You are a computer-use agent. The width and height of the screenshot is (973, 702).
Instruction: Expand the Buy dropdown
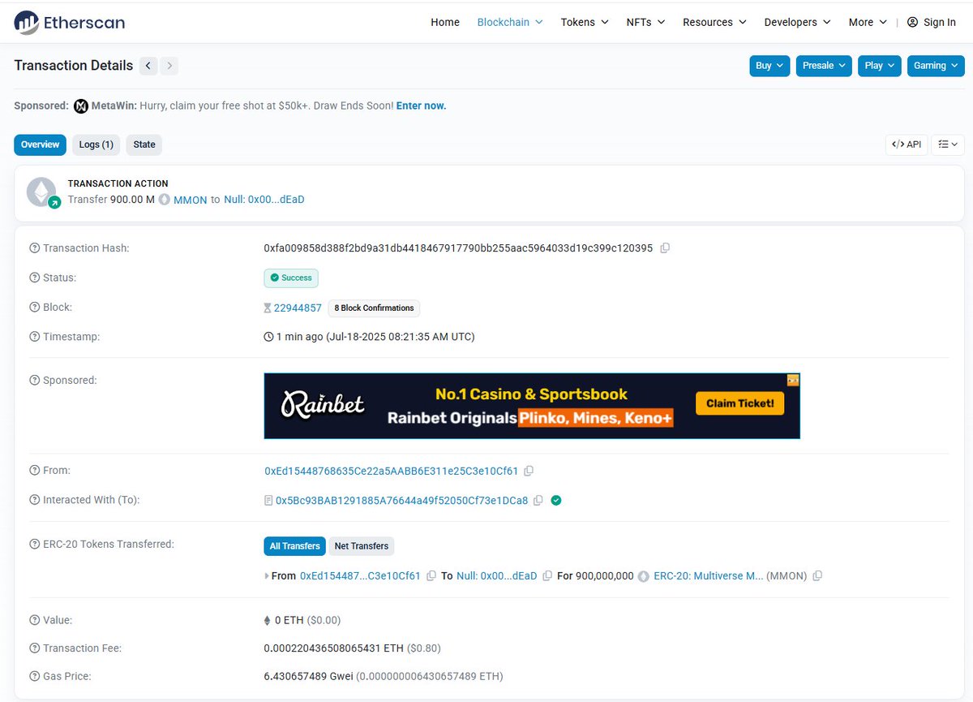pos(769,66)
